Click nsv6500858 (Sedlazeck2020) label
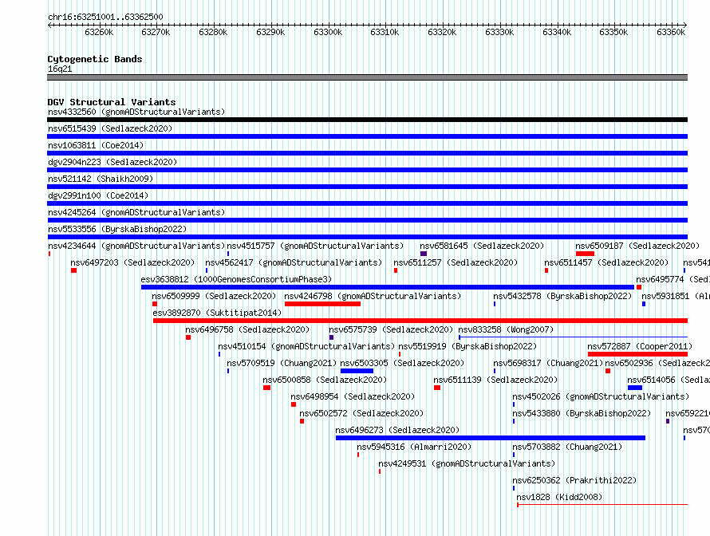This screenshot has width=710, height=536. tap(325, 380)
